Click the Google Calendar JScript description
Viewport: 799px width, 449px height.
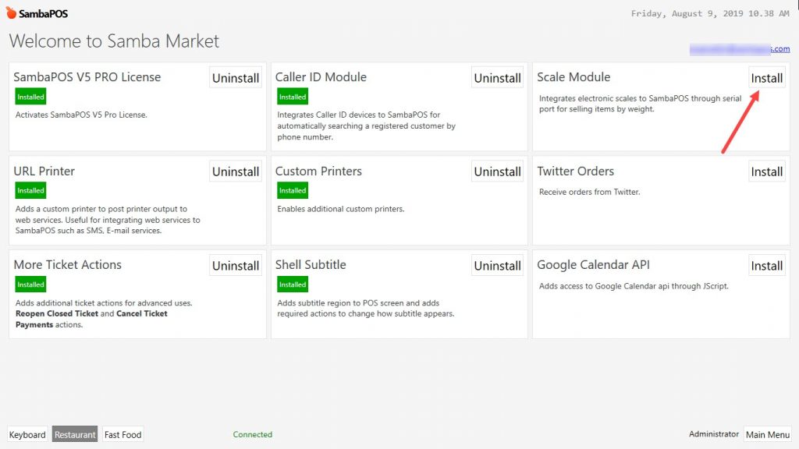tap(634, 286)
